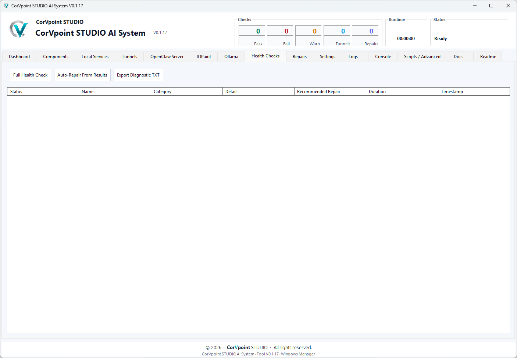The height and width of the screenshot is (358, 517).
Task: Minimize the CorVpoint window
Action: [475, 6]
